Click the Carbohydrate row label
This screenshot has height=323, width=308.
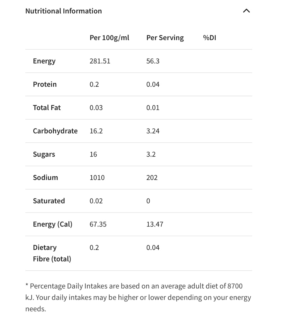point(55,131)
